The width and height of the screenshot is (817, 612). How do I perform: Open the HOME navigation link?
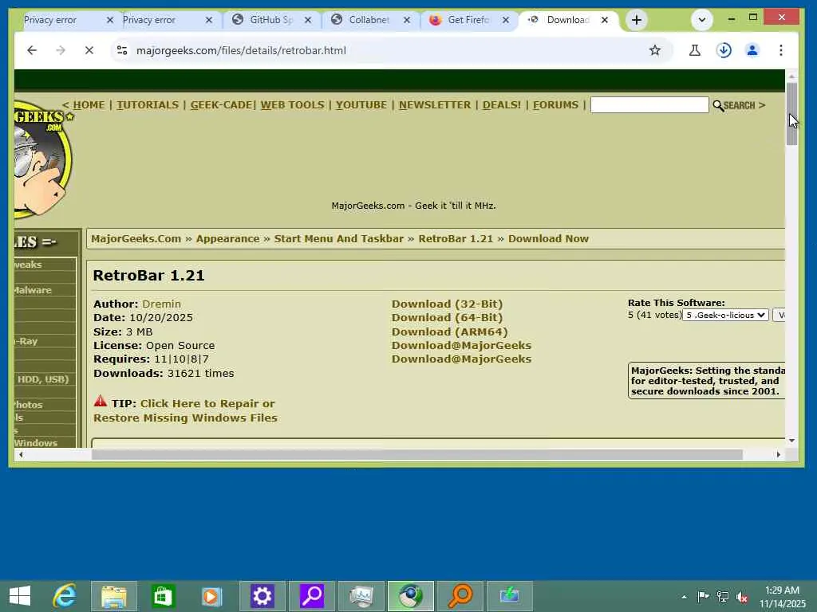click(x=89, y=105)
